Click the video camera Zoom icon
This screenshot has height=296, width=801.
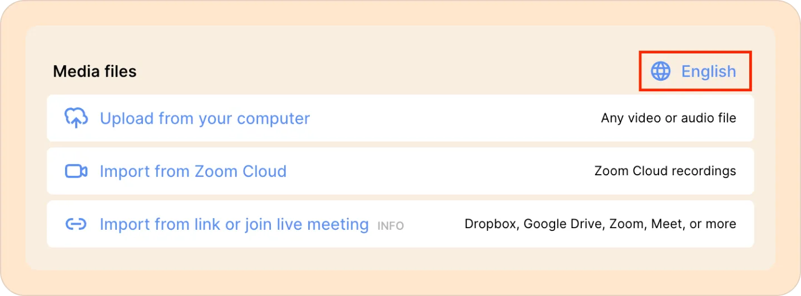(x=76, y=171)
